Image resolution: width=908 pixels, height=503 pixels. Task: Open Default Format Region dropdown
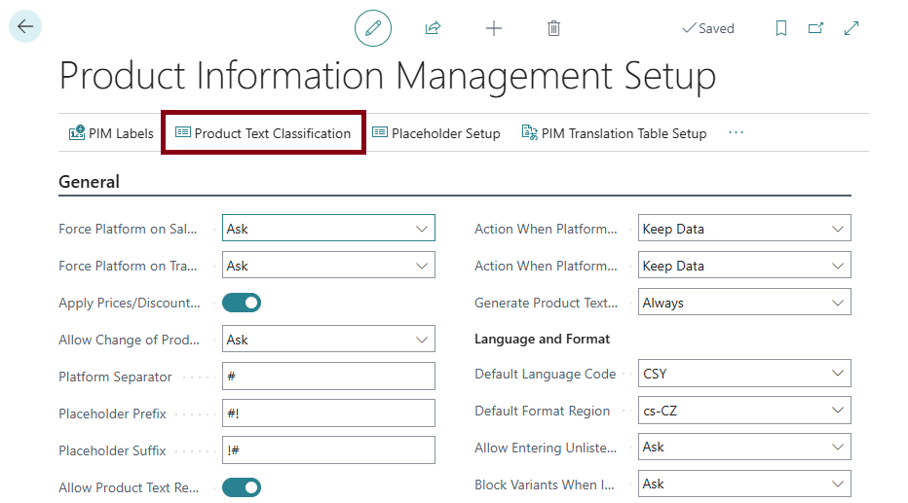click(x=744, y=411)
